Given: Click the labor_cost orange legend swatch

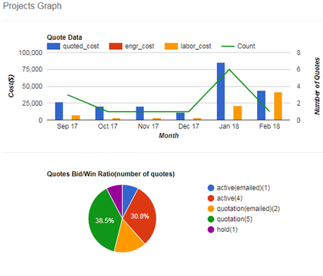Looking at the screenshot, I should [171, 46].
